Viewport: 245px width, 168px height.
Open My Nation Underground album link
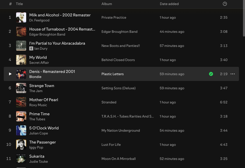tap(121, 130)
